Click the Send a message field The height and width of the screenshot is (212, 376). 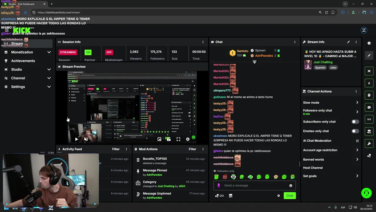point(254,185)
